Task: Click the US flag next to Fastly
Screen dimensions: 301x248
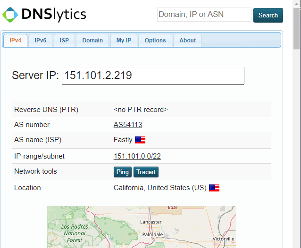Action: click(x=140, y=140)
